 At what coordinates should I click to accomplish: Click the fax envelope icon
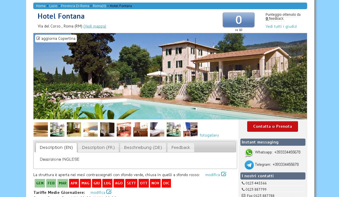(243, 196)
